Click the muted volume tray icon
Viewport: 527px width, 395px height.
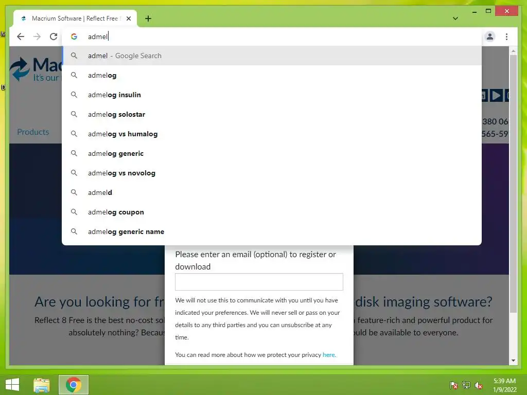(x=479, y=385)
